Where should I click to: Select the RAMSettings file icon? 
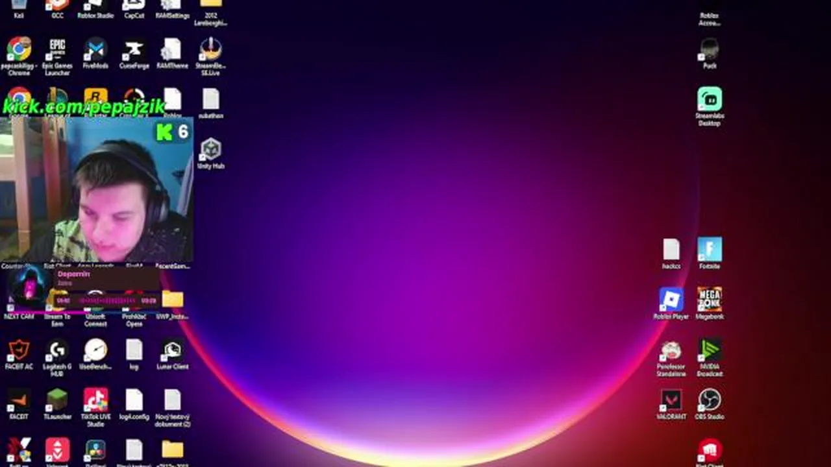coord(172,6)
